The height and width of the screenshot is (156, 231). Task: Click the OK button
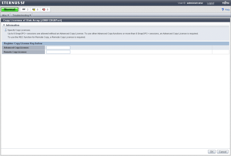[212, 152]
